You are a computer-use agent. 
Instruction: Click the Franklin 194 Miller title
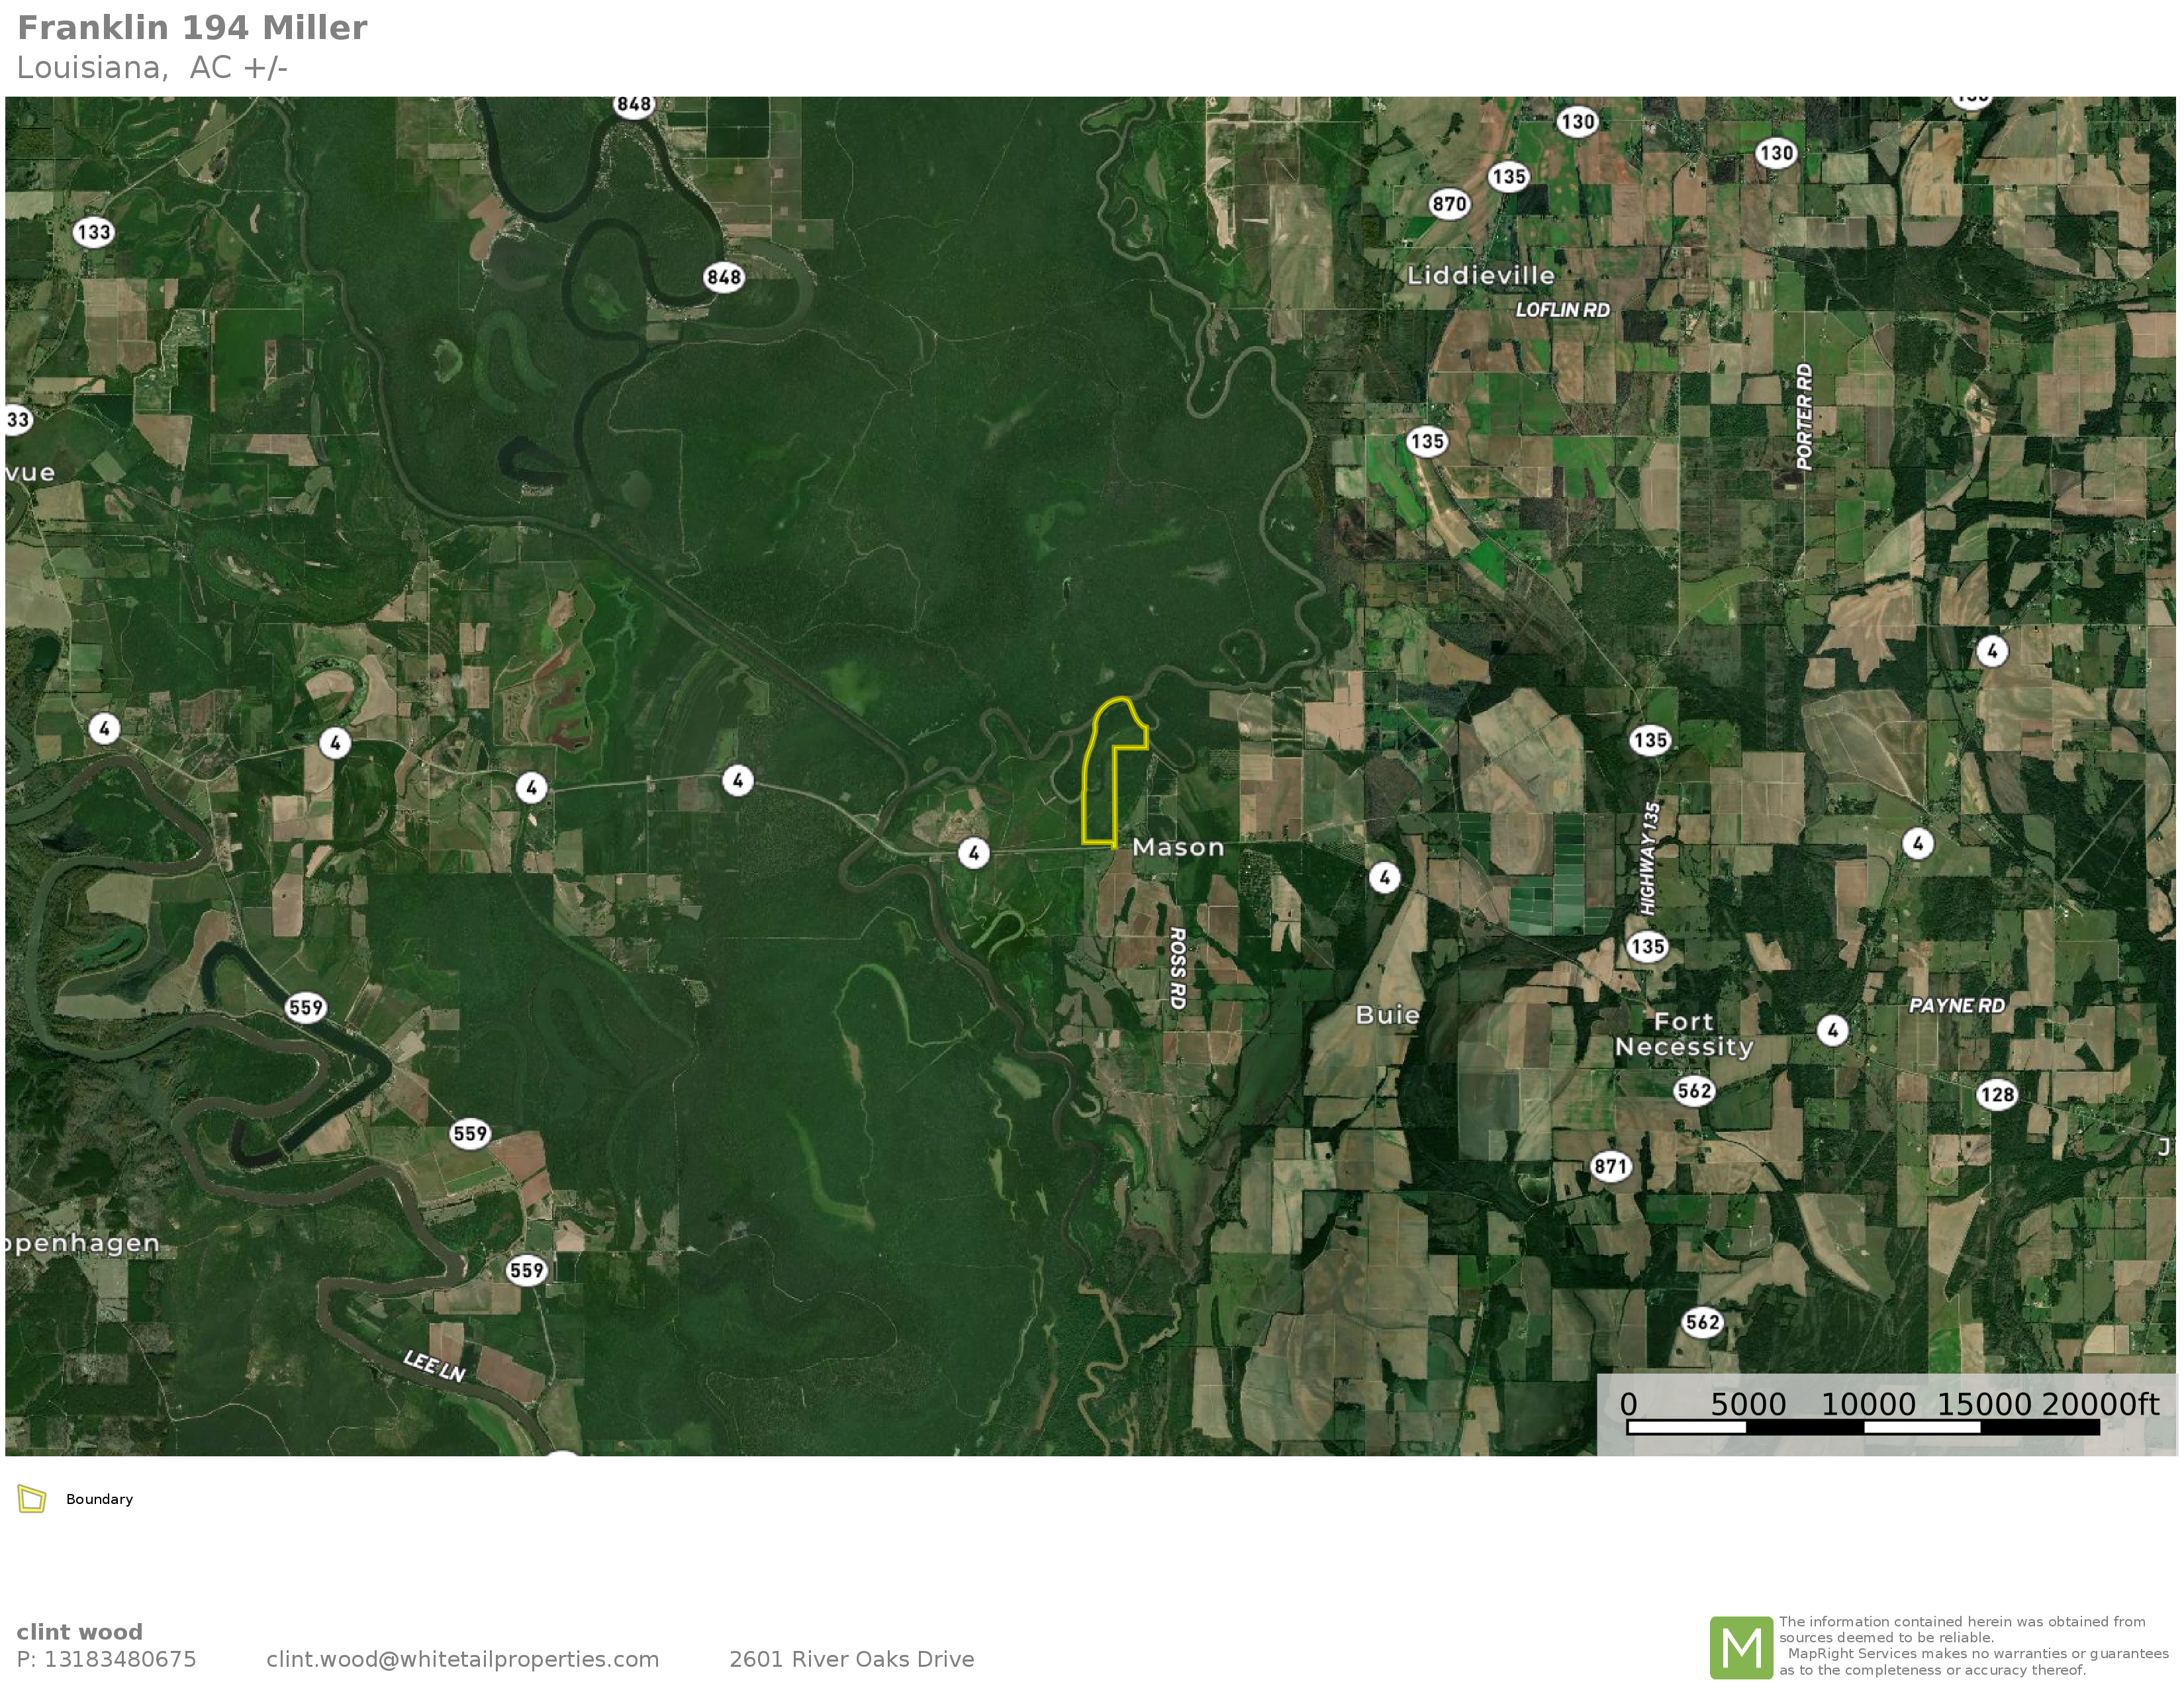pyautogui.click(x=192, y=28)
